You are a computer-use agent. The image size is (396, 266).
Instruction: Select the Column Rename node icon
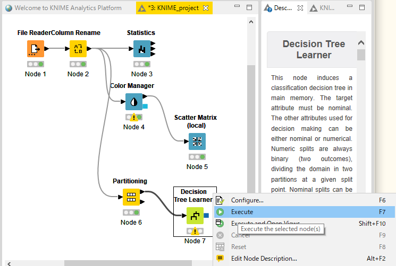pos(78,49)
